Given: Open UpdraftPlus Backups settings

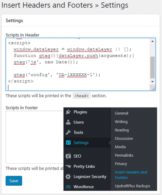Looking at the screenshot, I should tap(133, 186).
